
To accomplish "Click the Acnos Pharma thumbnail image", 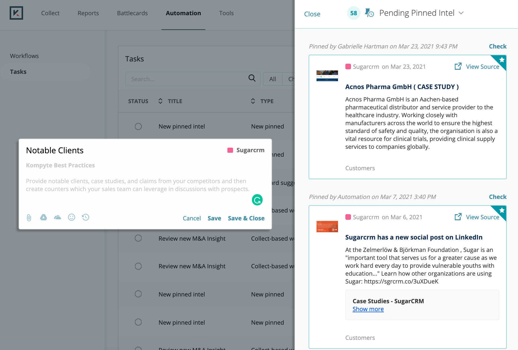I will tap(327, 76).
